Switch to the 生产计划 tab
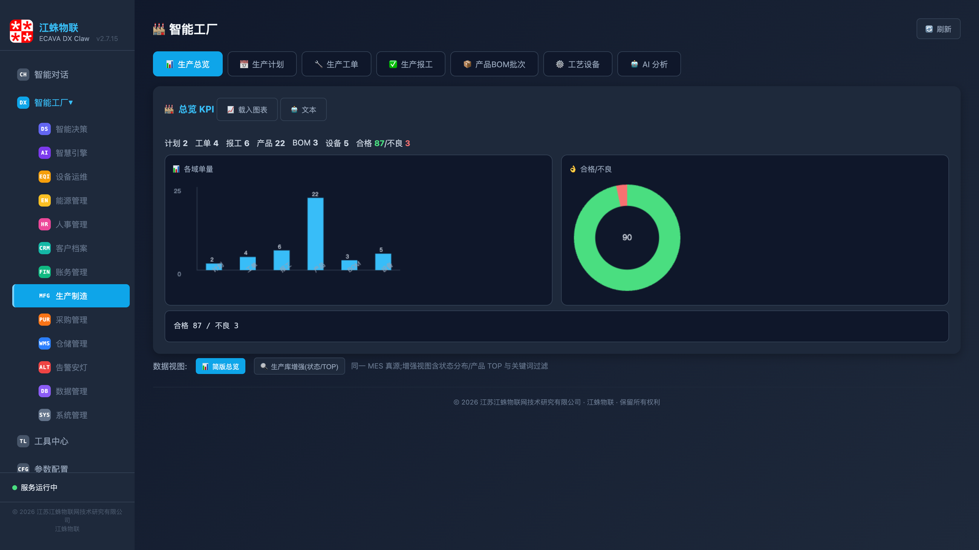 262,64
